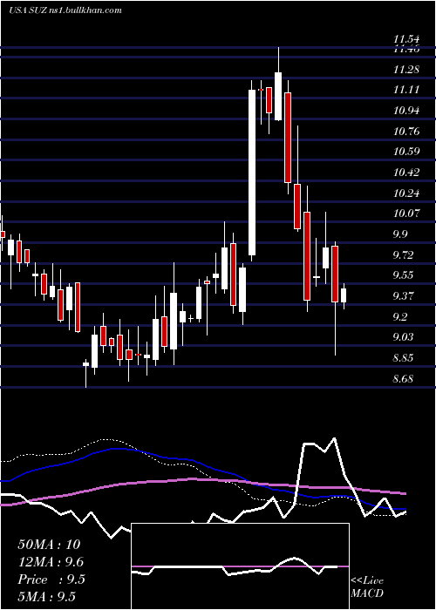The height and width of the screenshot is (610, 436).
Task: Click the 10.07 price axis label
Action: tap(406, 213)
